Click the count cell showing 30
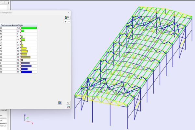195x130 pixels. point(19,40)
